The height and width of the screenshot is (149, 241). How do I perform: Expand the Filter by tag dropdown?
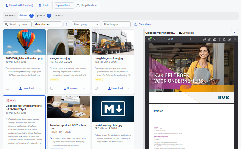[86, 24]
